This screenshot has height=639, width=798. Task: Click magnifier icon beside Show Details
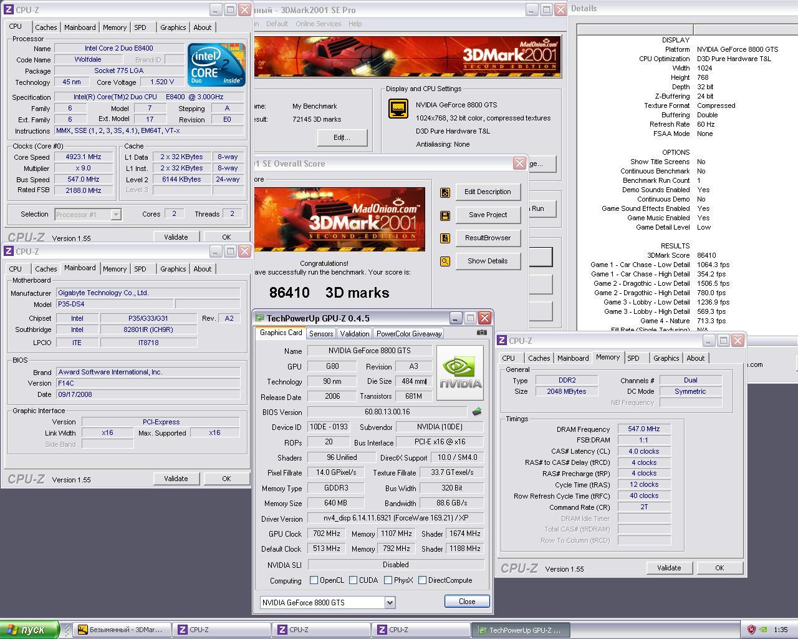445,261
